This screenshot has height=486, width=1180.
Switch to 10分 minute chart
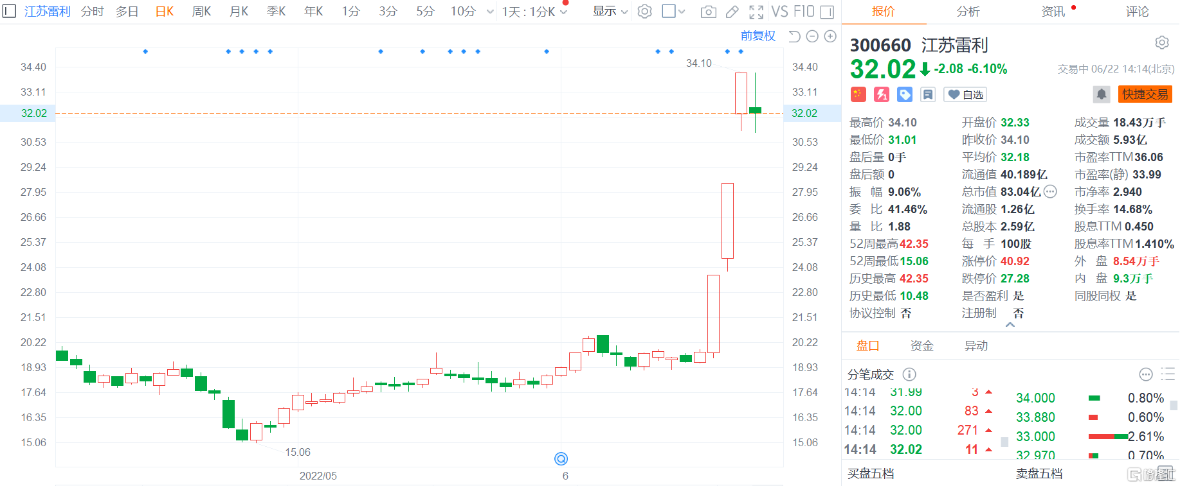pos(463,12)
